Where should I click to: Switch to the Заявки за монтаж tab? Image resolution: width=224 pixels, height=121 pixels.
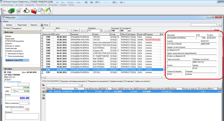tap(142, 81)
